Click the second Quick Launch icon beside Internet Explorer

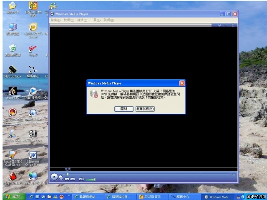tap(38, 197)
